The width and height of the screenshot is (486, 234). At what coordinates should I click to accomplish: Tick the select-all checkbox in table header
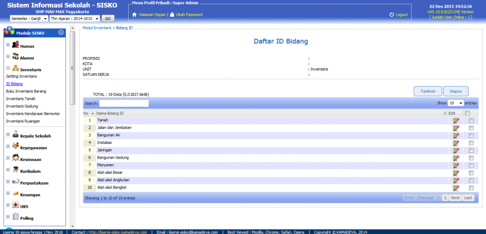pyautogui.click(x=467, y=113)
